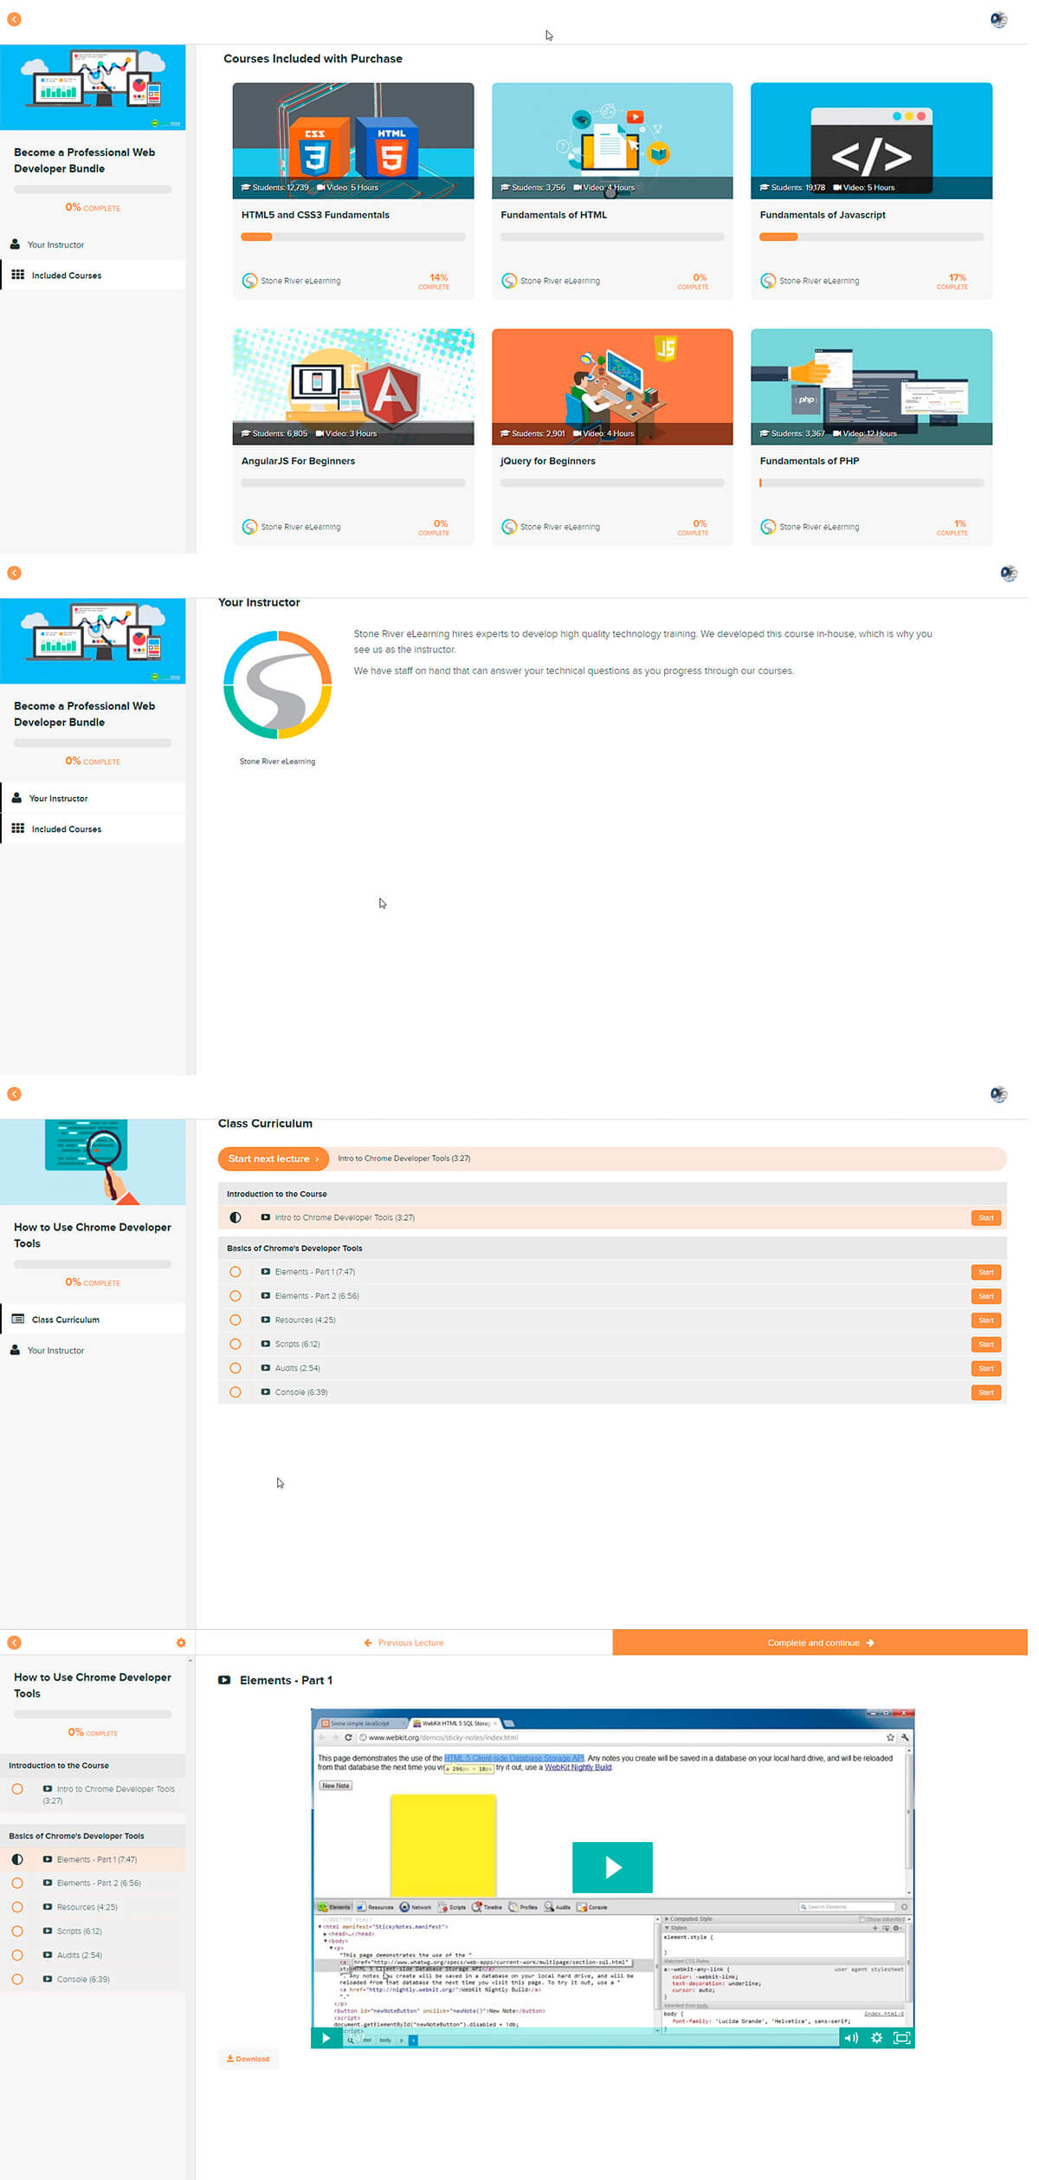Click the large teal play button on video

[612, 1867]
